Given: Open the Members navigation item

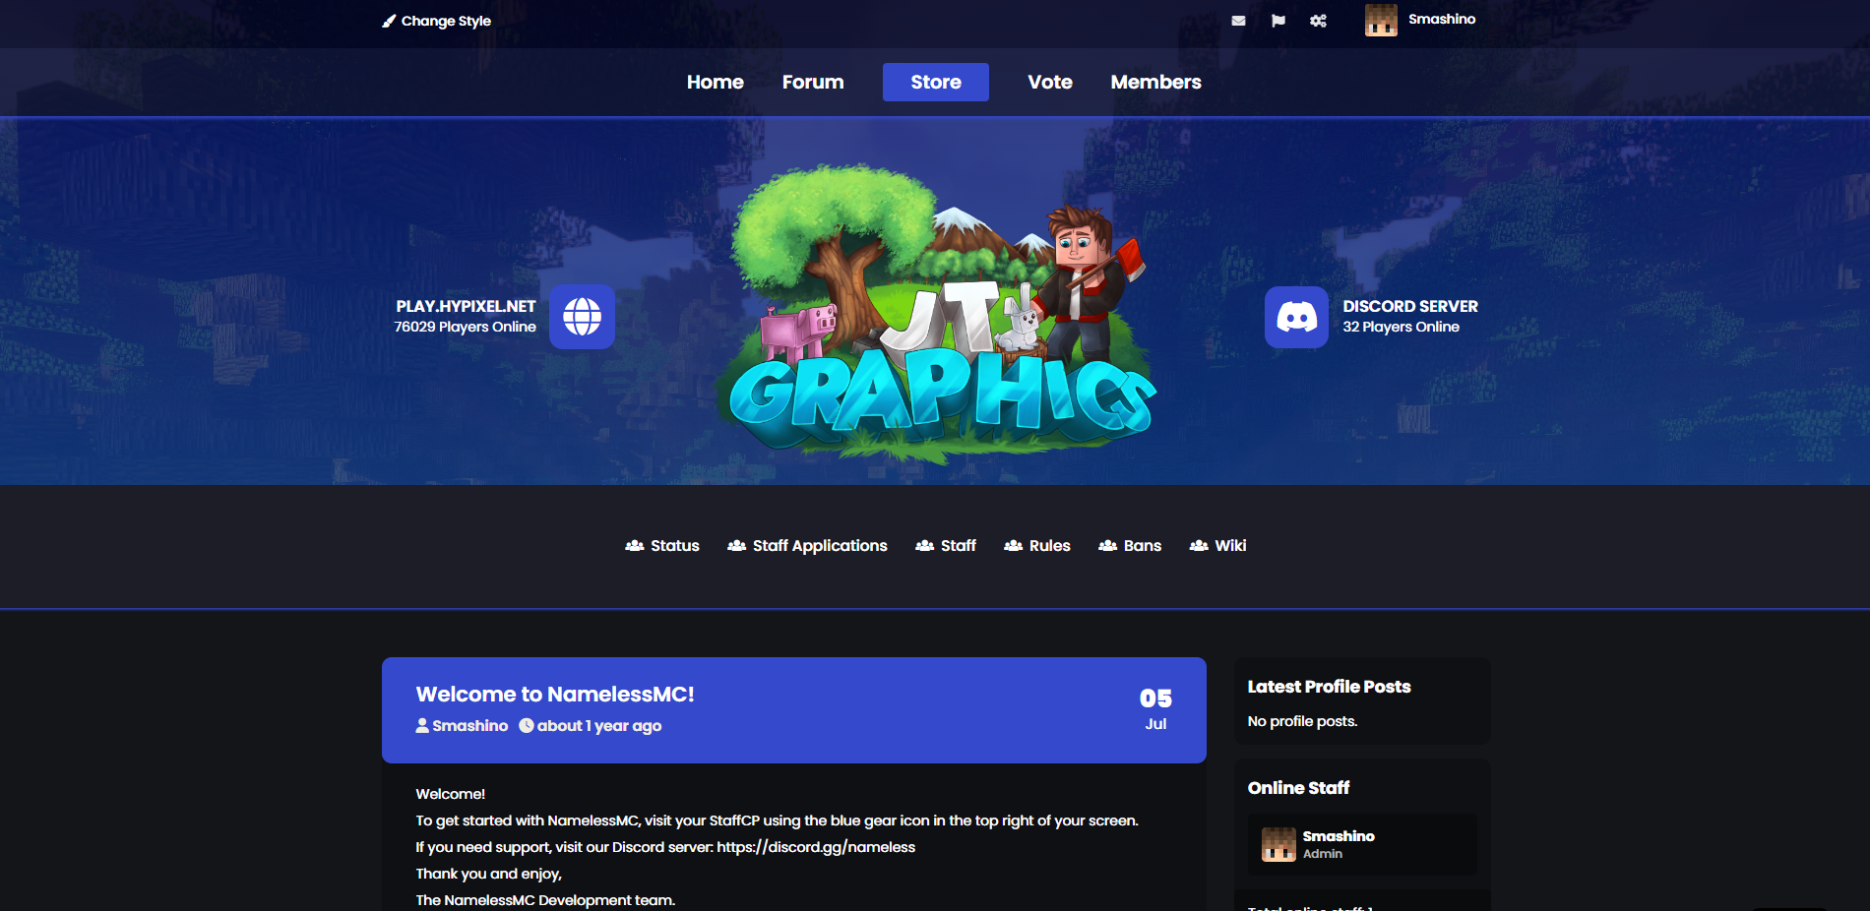Looking at the screenshot, I should (1156, 82).
